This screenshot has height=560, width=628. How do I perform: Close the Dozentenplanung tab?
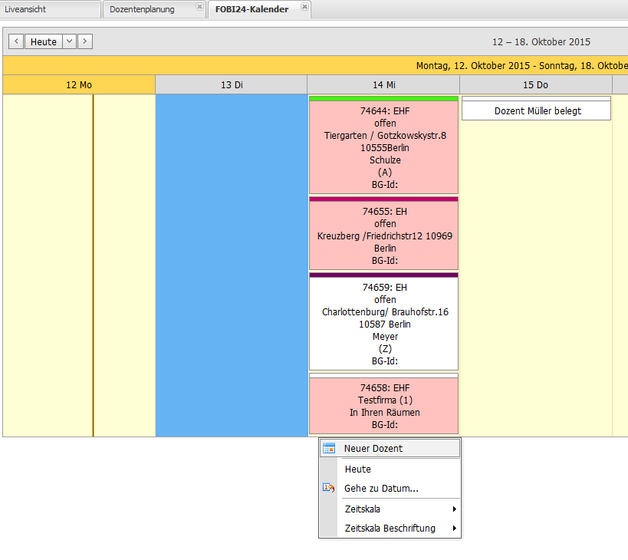click(x=199, y=7)
